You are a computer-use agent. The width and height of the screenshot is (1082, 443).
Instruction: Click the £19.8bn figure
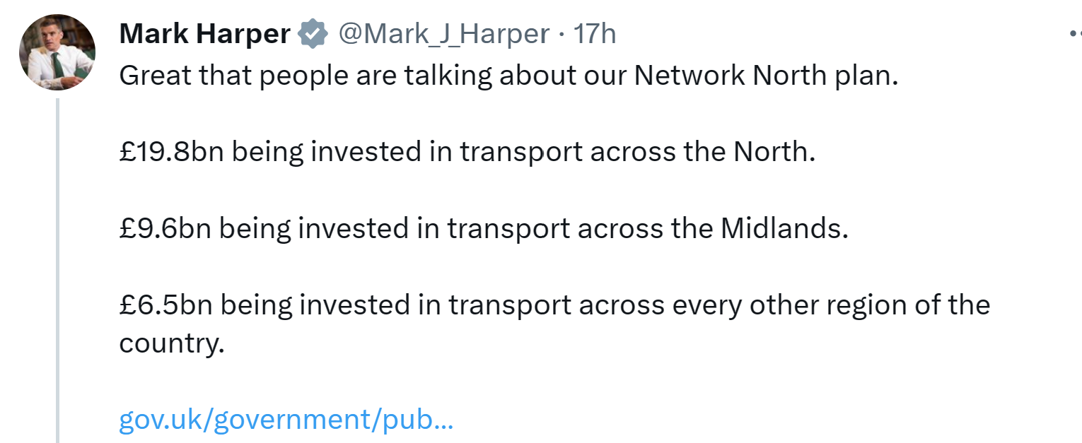(171, 152)
